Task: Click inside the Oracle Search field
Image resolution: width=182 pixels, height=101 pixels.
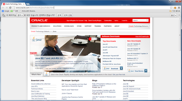Action: click(x=139, y=20)
